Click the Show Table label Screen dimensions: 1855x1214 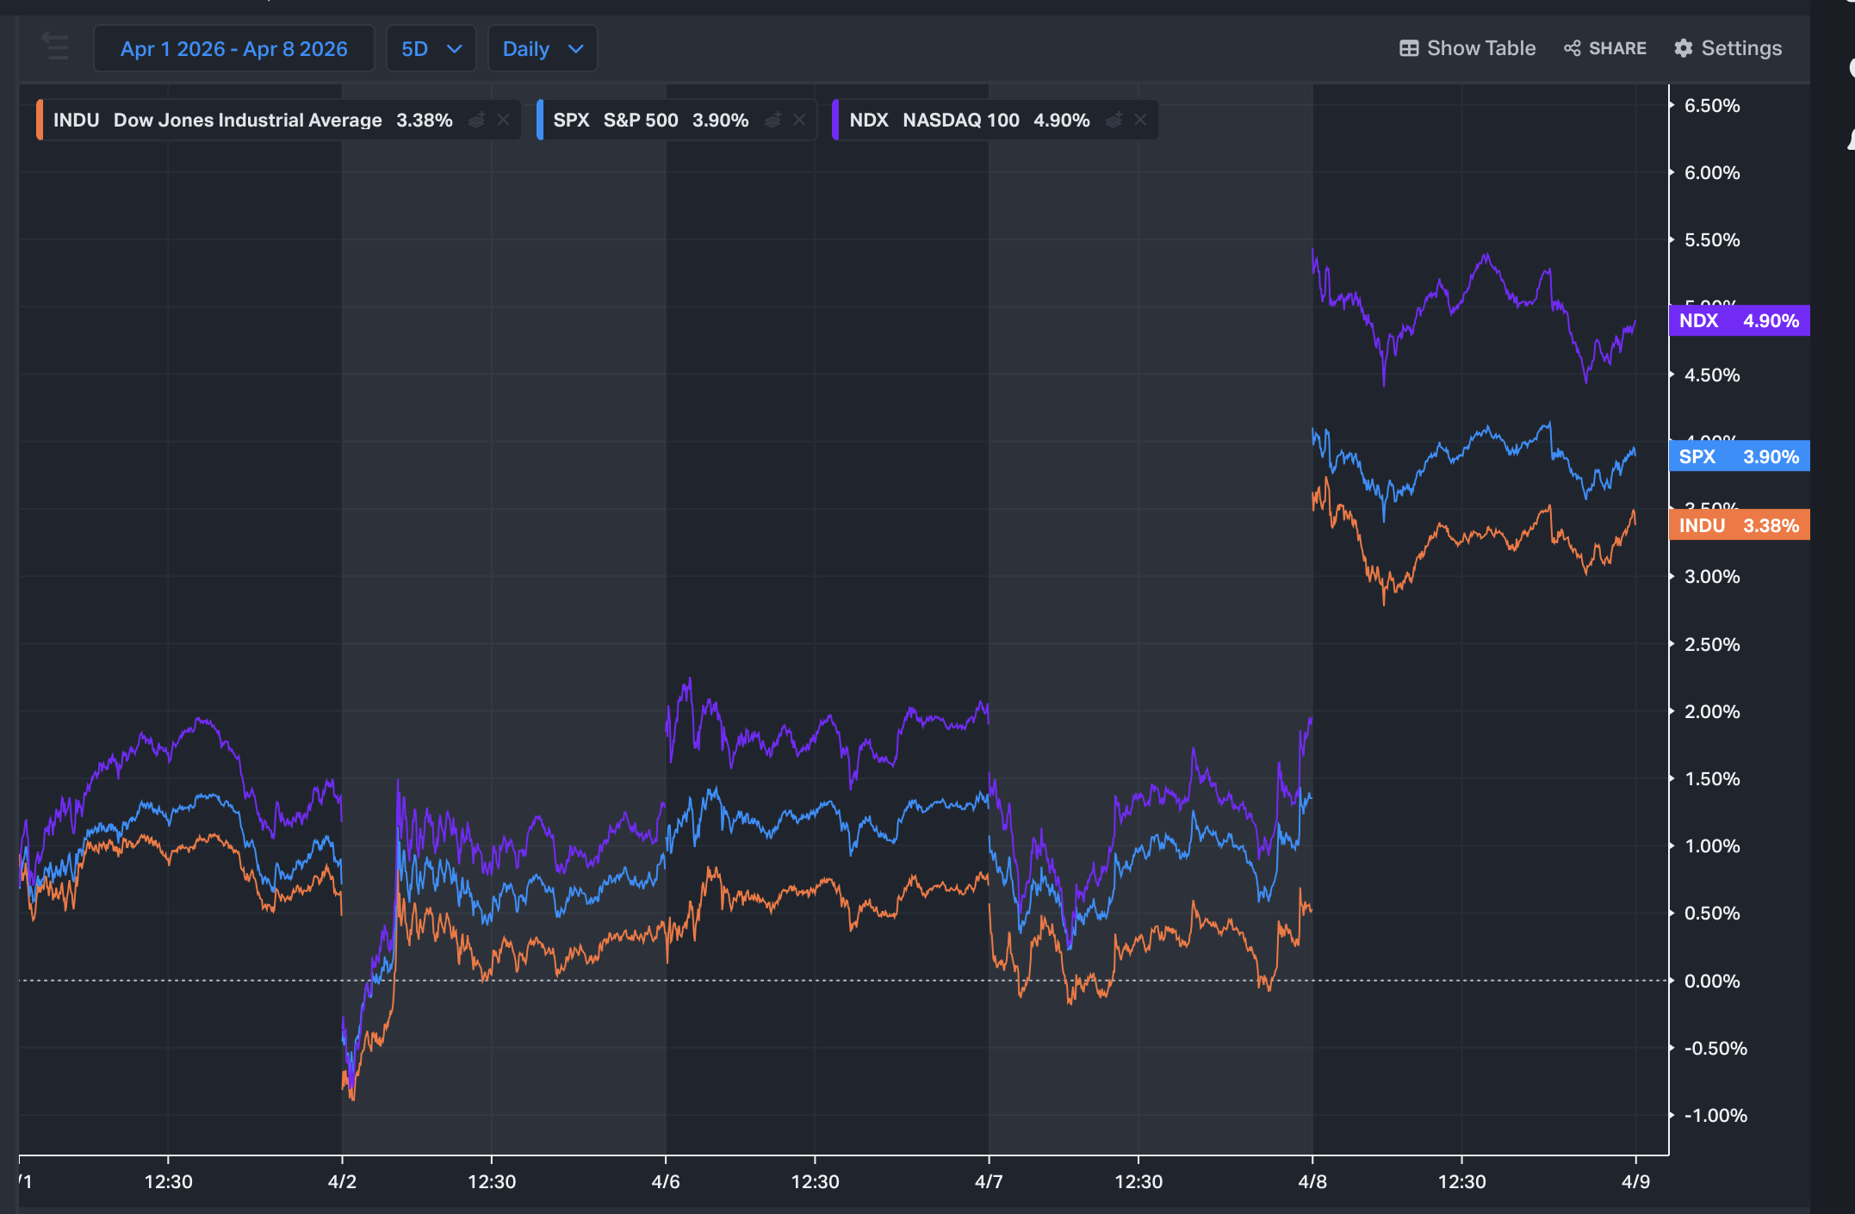point(1480,48)
